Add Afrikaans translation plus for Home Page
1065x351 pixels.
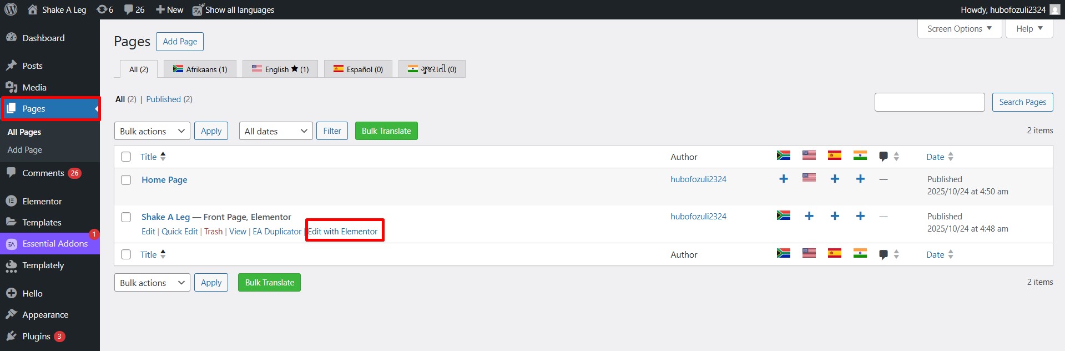coord(783,179)
